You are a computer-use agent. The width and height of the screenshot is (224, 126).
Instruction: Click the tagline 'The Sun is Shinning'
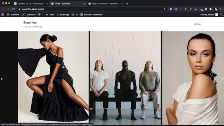33,27
